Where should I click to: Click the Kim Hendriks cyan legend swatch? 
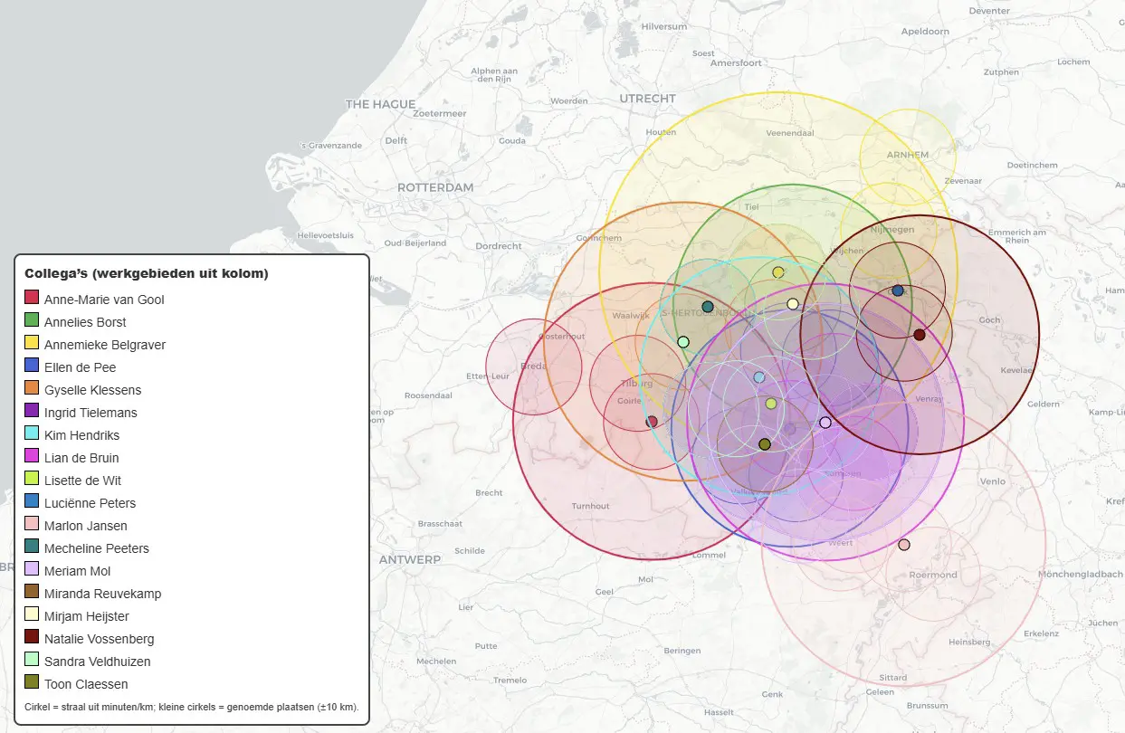(32, 434)
